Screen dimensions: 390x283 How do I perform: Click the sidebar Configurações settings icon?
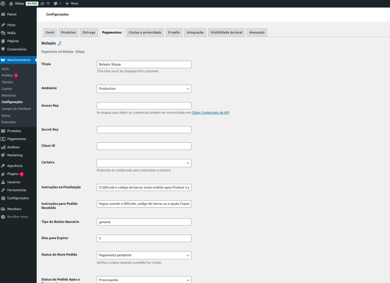tap(3, 198)
